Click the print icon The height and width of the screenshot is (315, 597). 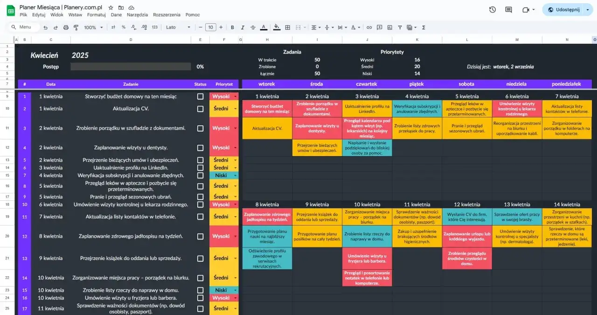[66, 27]
